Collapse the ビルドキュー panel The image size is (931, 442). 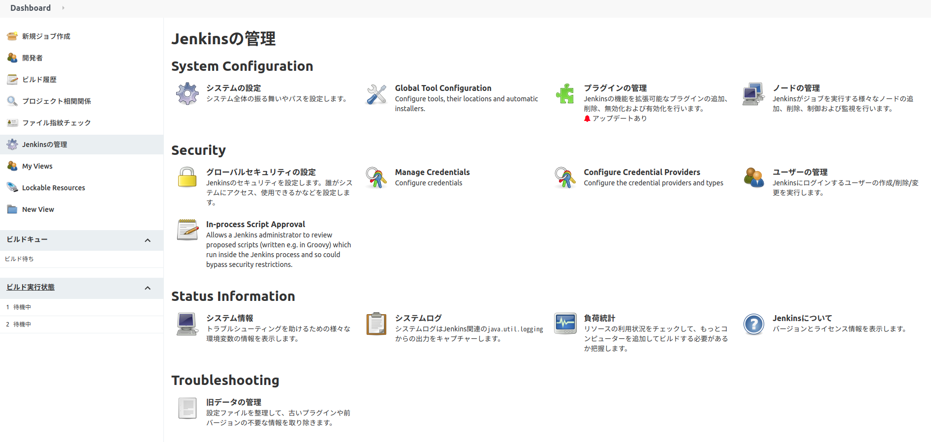[x=148, y=240]
